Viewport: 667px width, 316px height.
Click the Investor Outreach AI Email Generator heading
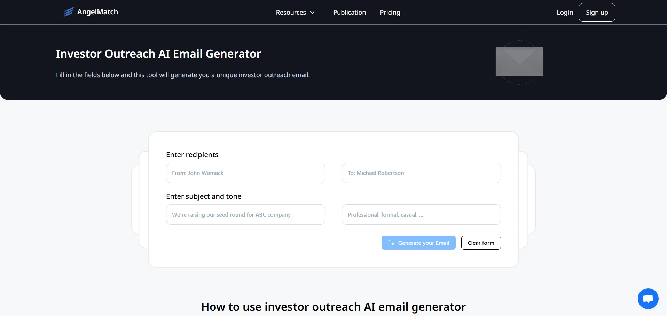tap(158, 54)
